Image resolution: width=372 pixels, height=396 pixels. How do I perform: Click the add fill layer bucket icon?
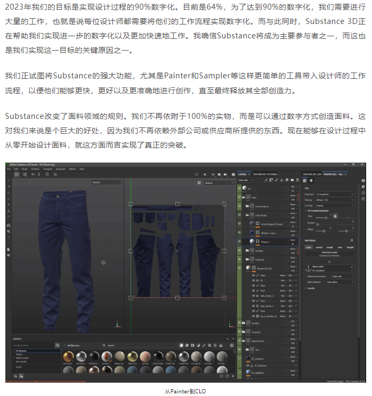[281, 180]
